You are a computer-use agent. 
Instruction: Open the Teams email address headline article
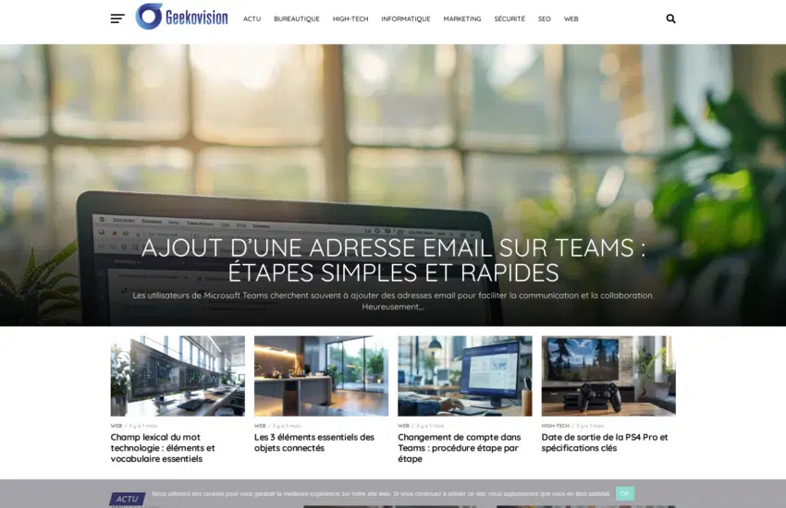393,260
